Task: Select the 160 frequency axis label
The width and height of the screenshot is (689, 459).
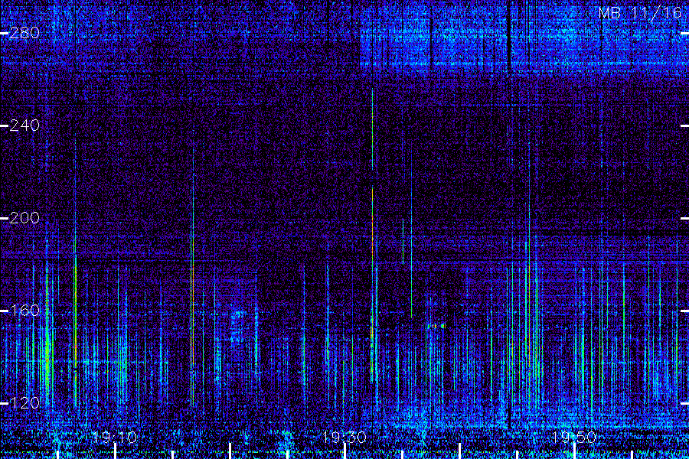Action: 24,311
